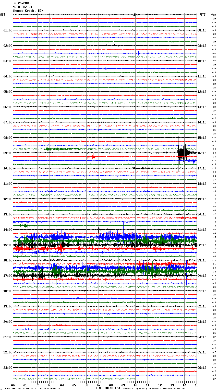Image resolution: width=217 pixels, height=392 pixels.
Task: Select the station code MCID EHZ WY
Action: click(x=22, y=7)
